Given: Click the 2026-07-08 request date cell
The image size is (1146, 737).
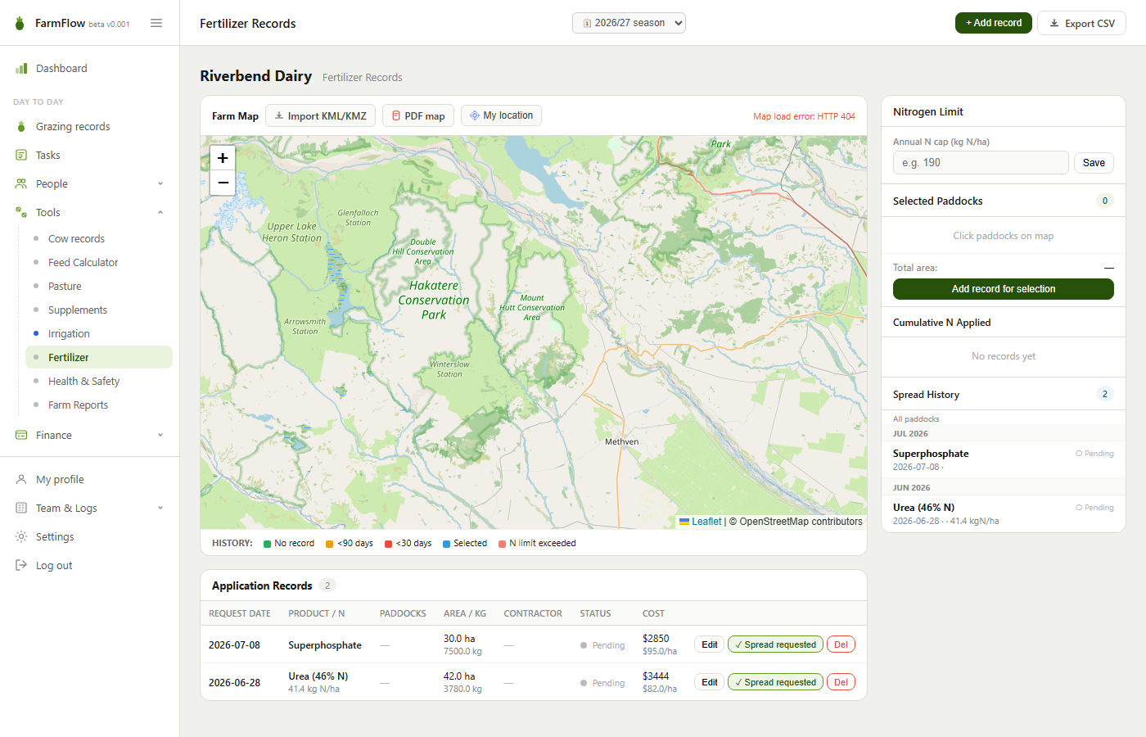Looking at the screenshot, I should click(234, 645).
